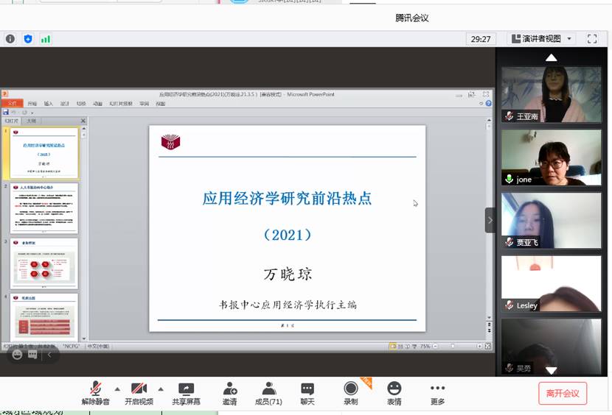Open the 聊天 chat panel
This screenshot has height=415, width=612.
point(307,394)
